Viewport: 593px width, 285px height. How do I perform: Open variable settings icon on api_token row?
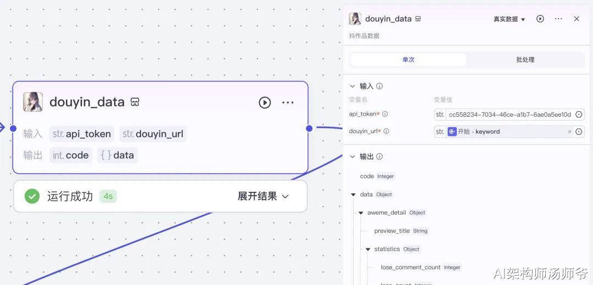(579, 115)
